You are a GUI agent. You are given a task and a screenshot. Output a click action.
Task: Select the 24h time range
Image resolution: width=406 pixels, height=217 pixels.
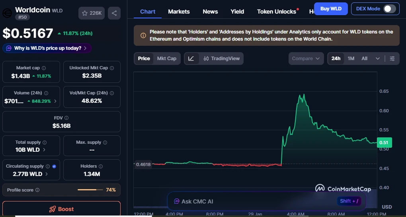(336, 59)
